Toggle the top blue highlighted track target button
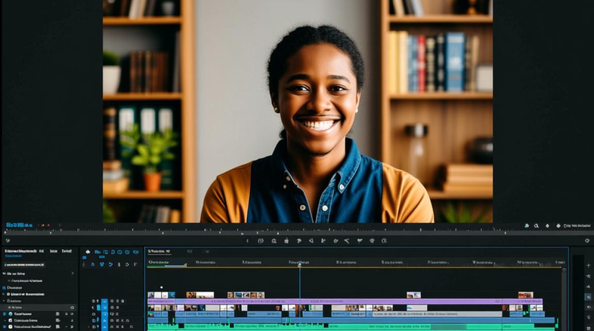 (105, 301)
